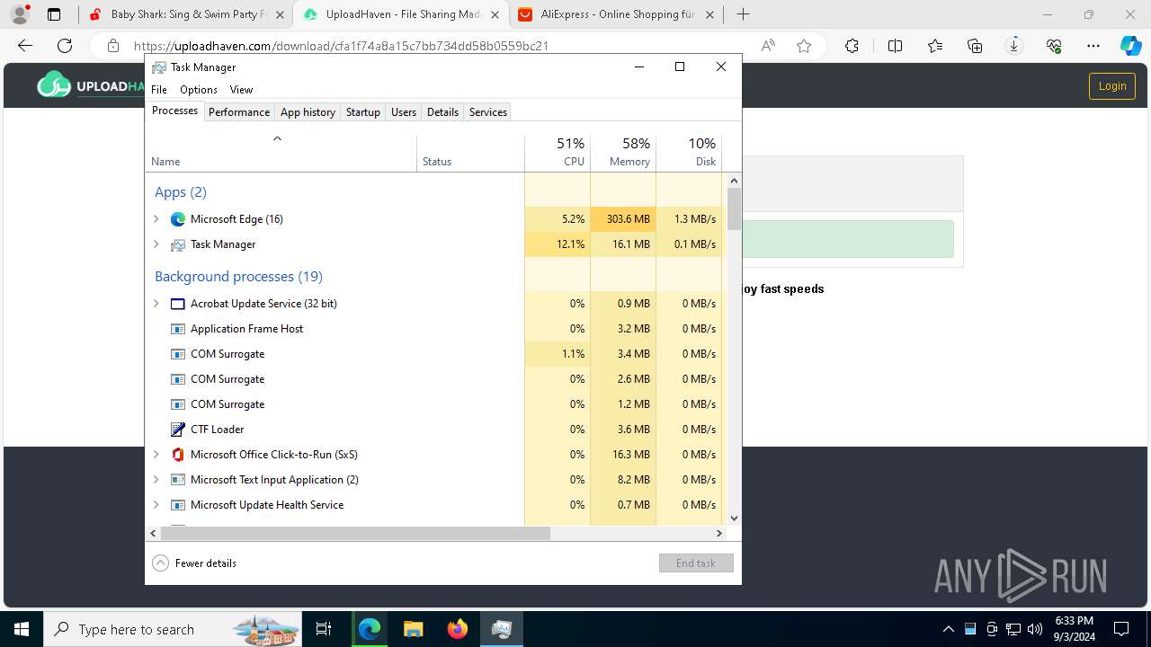Click the File Explorer taskbar icon
Image resolution: width=1151 pixels, height=647 pixels.
413,629
